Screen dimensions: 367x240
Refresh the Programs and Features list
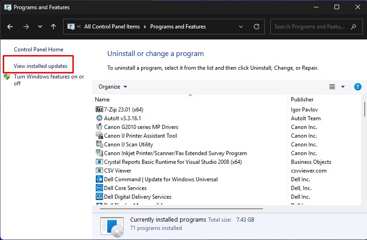click(257, 27)
